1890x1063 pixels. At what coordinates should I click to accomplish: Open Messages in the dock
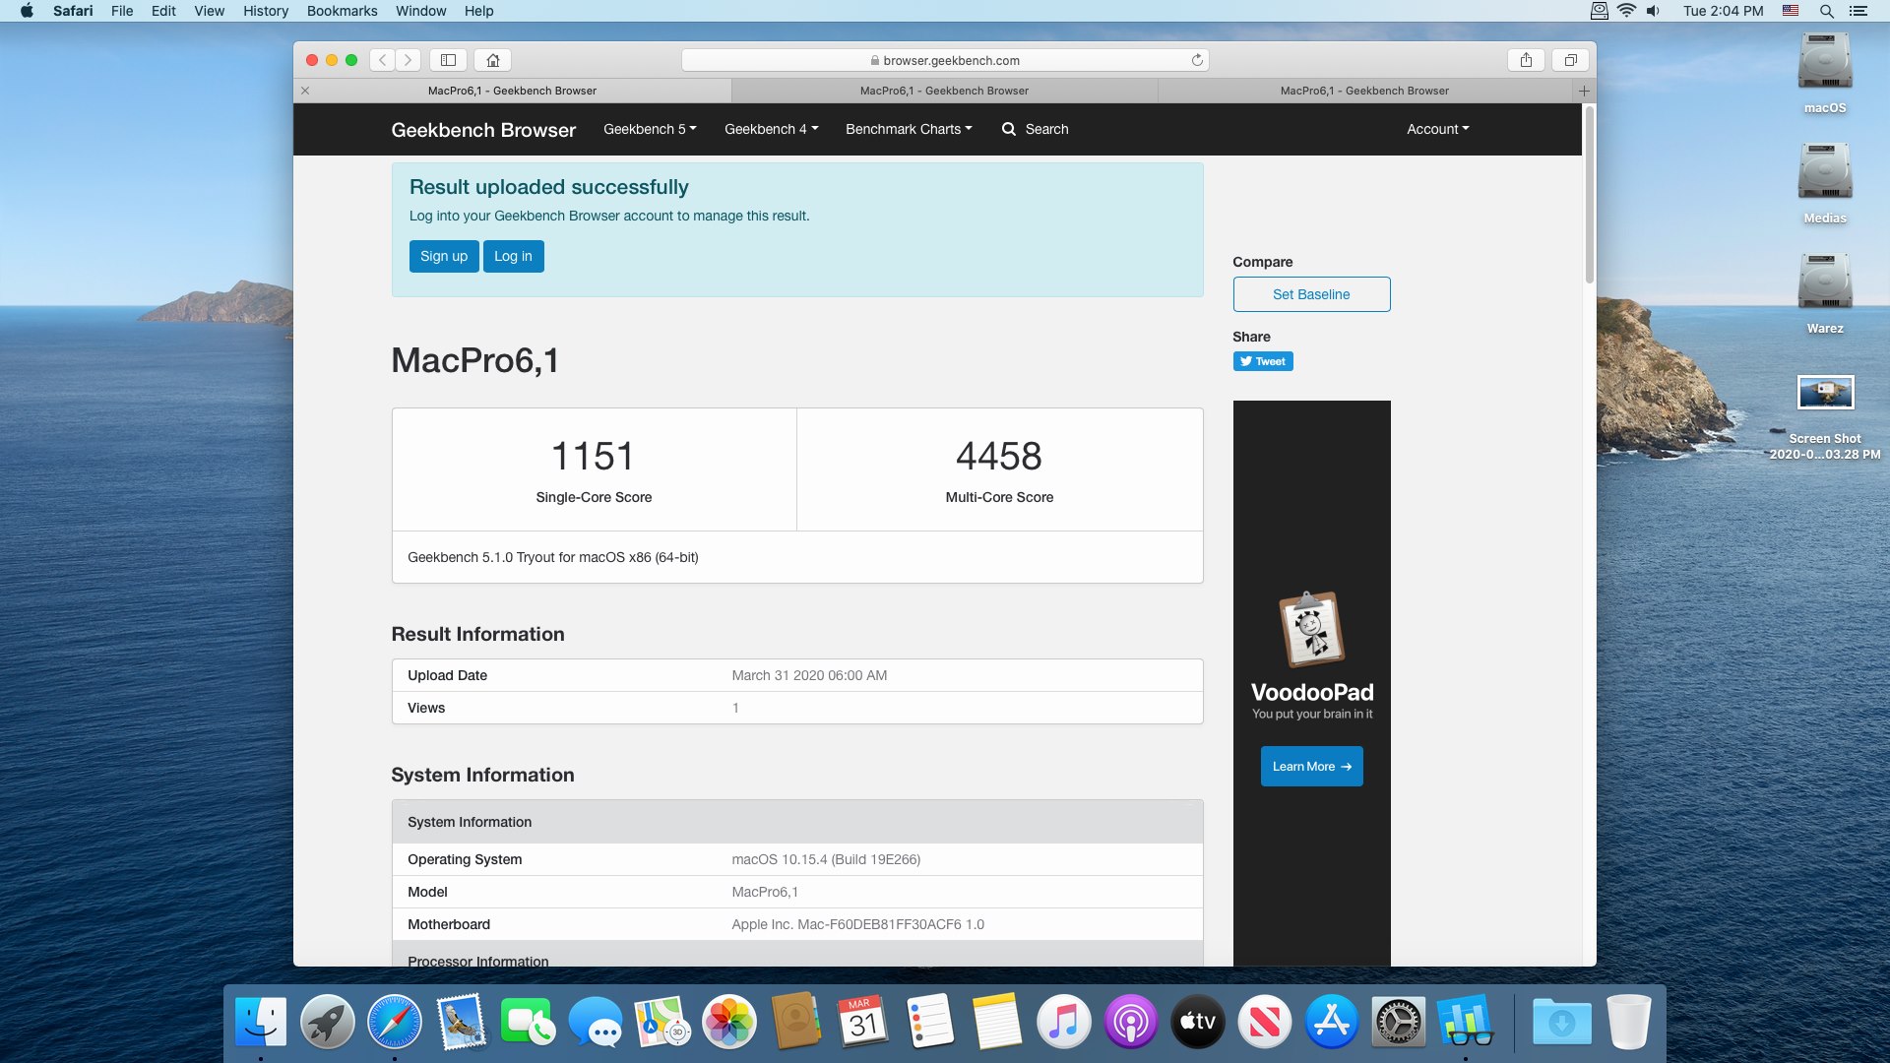pos(596,1023)
